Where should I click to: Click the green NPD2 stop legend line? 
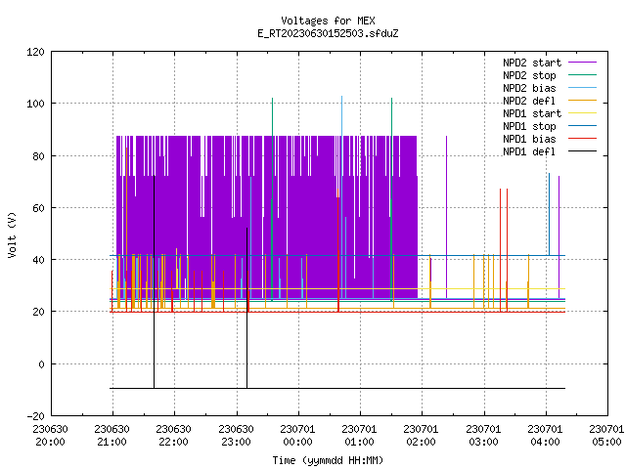[583, 75]
